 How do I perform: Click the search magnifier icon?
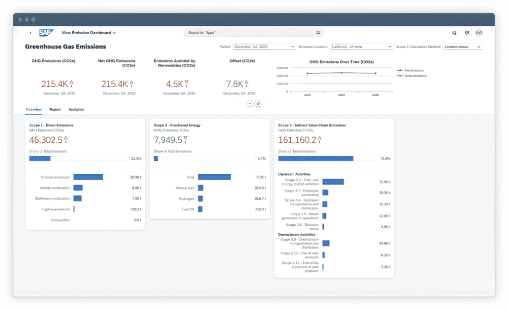point(318,33)
